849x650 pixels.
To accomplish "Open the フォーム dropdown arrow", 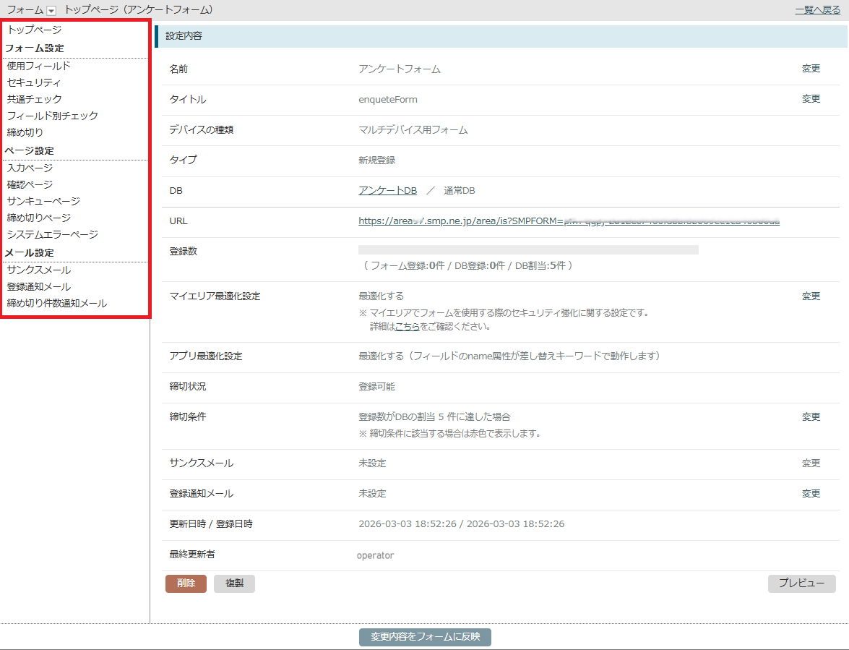I will click(x=51, y=11).
